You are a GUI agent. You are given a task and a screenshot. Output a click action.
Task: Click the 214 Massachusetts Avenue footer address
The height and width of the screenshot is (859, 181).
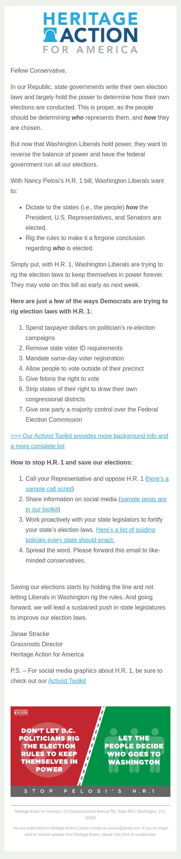(x=98, y=811)
